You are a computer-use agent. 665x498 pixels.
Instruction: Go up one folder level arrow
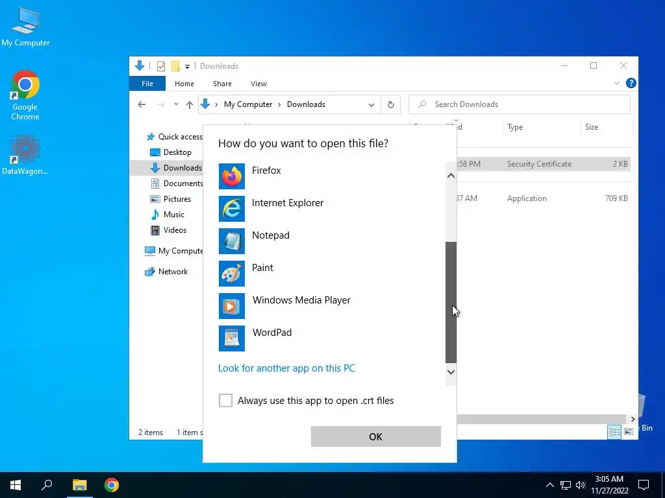[x=190, y=104]
